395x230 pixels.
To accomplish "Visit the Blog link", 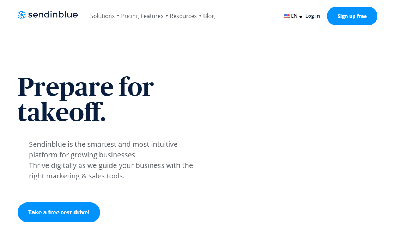I will click(x=209, y=16).
